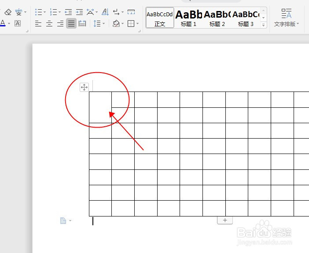This screenshot has width=309, height=253.
Task: Click the paste options icon below the table
Action: pyautogui.click(x=63, y=220)
